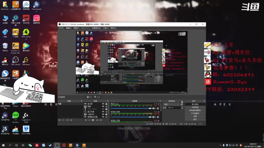Open OBS Studio desktop shortcut
Image resolution: width=264 pixels, height=148 pixels.
click(16, 61)
